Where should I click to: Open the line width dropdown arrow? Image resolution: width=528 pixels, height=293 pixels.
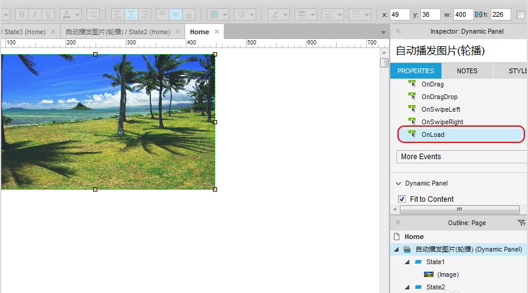tap(313, 15)
